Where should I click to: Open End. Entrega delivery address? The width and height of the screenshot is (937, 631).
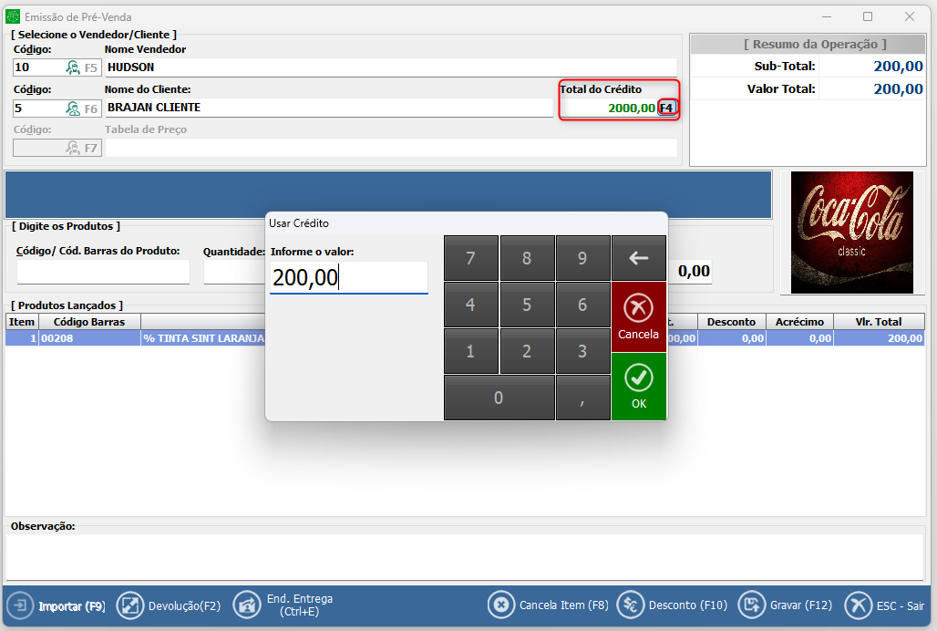pos(284,605)
